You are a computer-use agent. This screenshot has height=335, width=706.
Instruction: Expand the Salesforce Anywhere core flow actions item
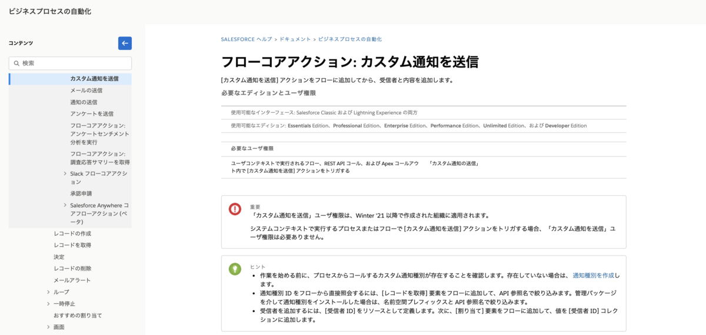[x=65, y=205]
